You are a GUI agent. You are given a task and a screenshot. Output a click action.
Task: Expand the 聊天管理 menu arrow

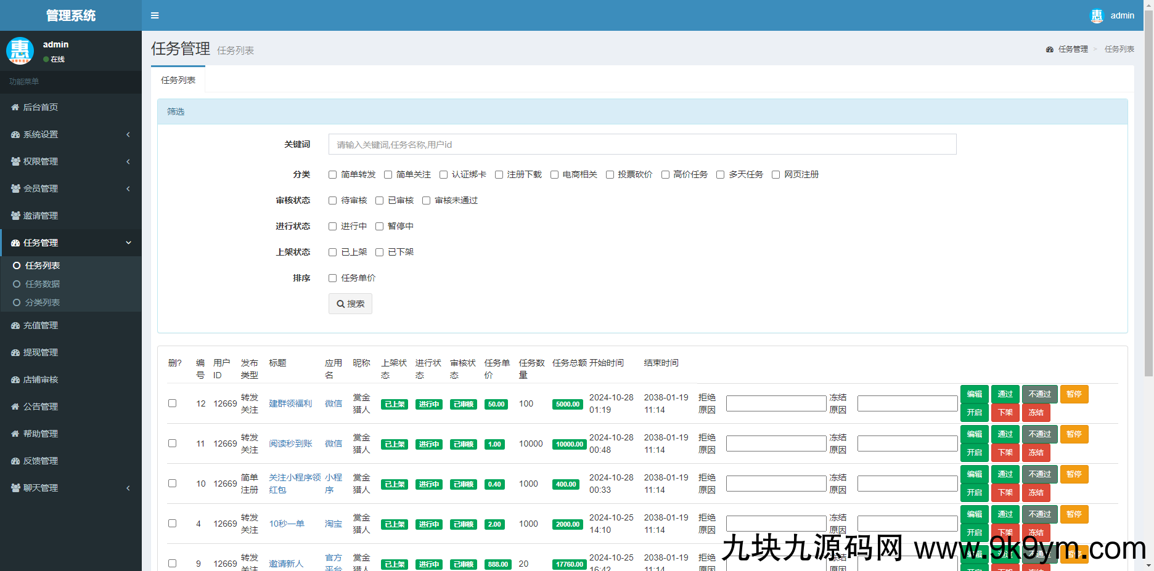coord(128,488)
